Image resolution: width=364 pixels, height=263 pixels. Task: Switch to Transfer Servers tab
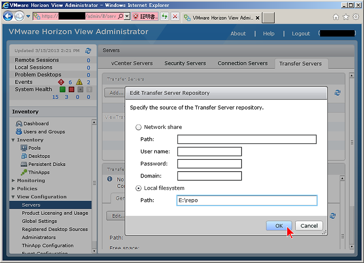point(301,63)
